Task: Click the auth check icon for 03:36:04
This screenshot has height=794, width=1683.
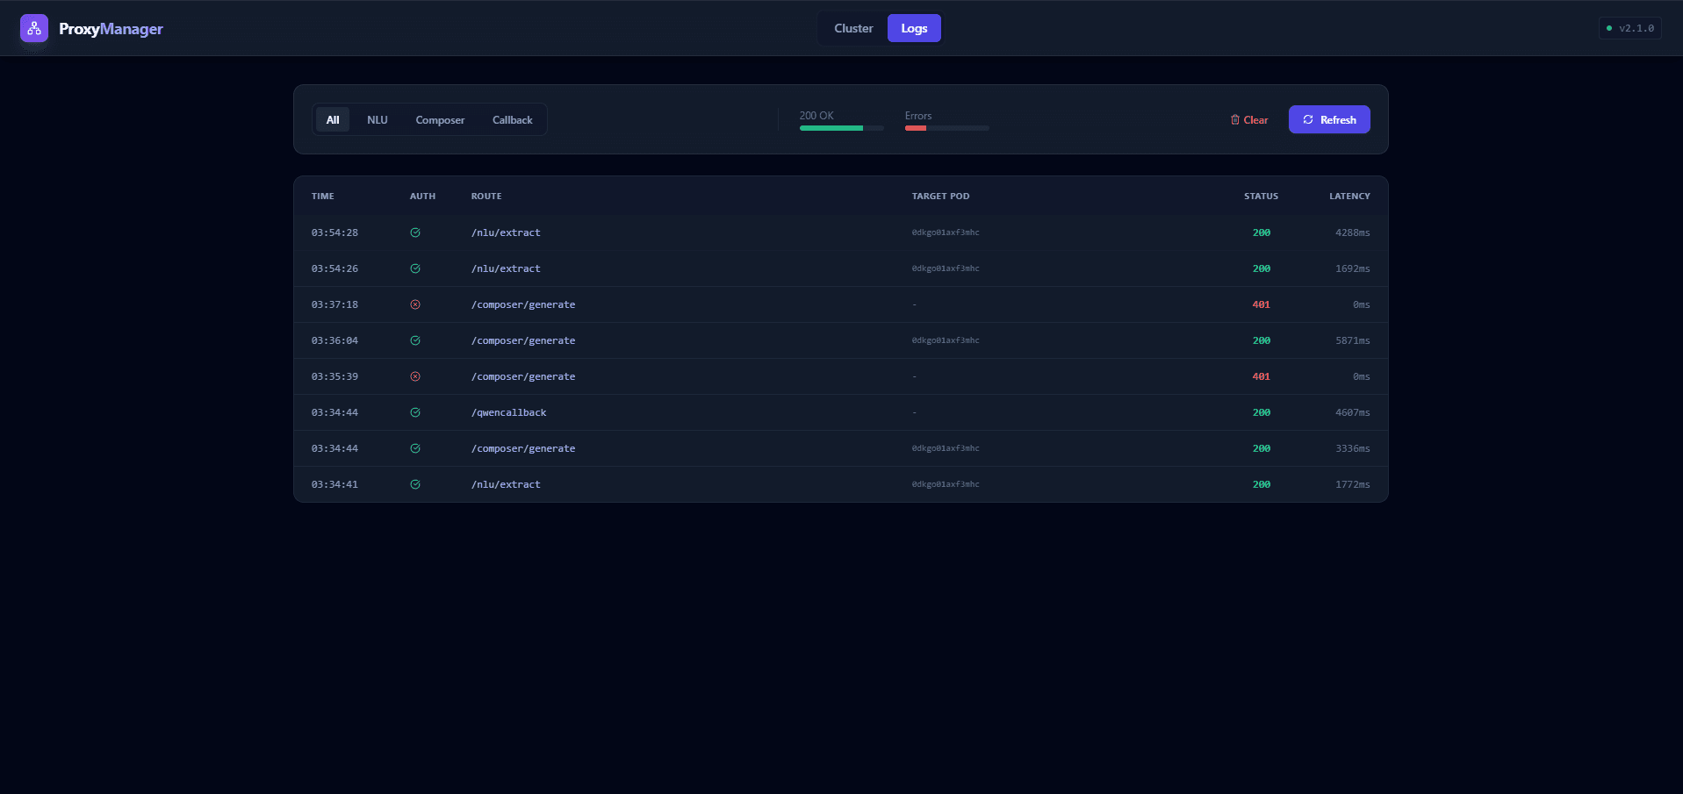Action: pos(415,340)
